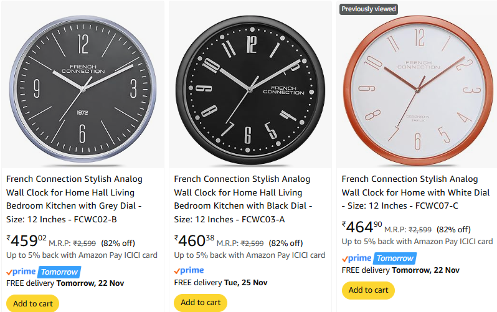Click the struck-through M.R.P. ₹2,599 on black clock
Screen dimensions: 497x312
pos(252,243)
